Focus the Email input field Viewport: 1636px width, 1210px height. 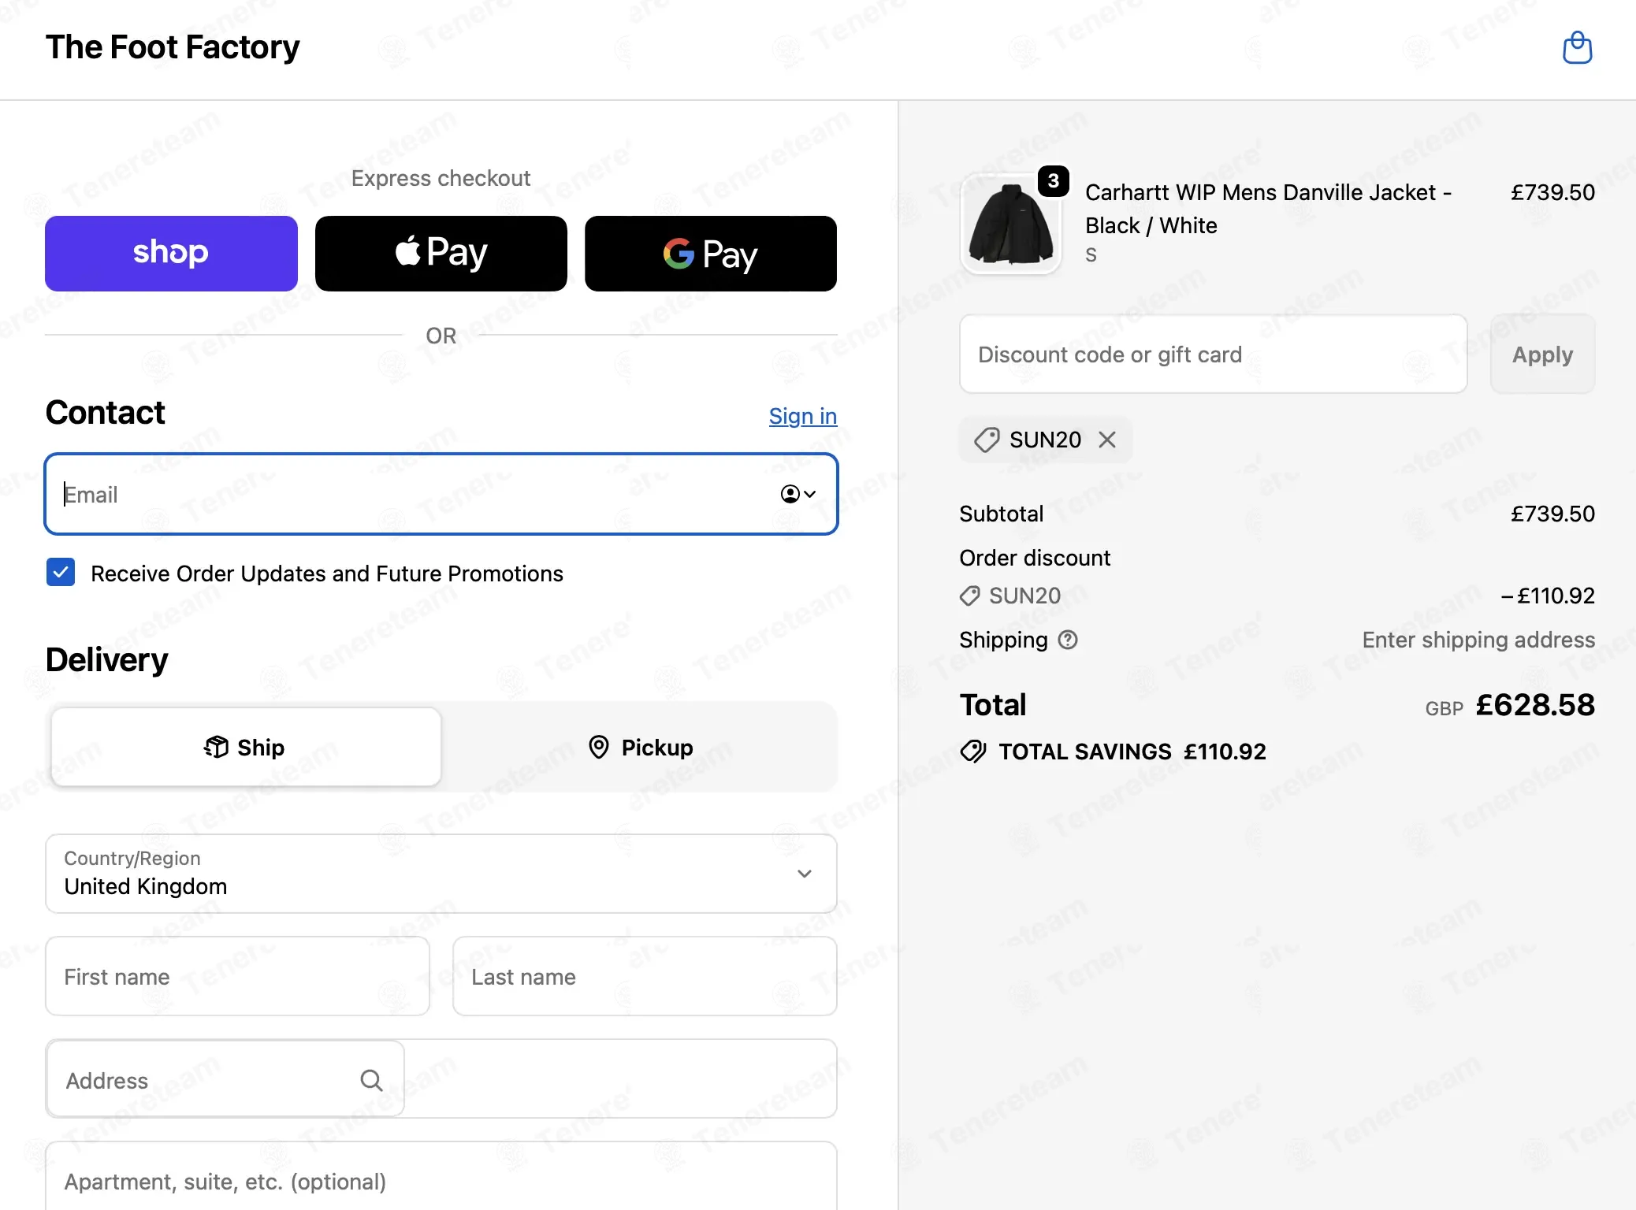point(441,494)
